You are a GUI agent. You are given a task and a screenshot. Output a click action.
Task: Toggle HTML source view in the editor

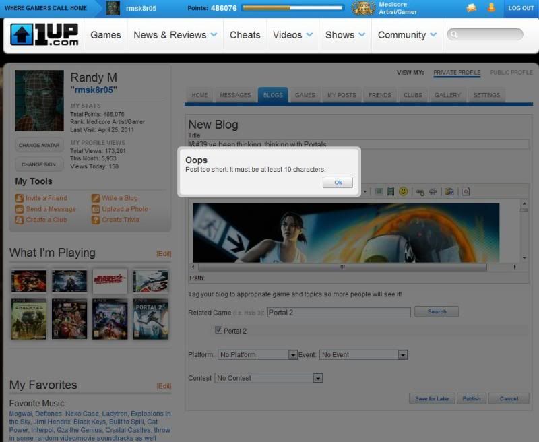click(466, 191)
